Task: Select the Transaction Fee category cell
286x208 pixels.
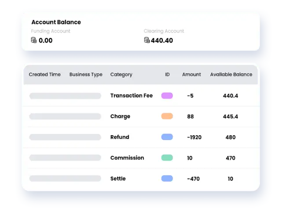Action: (x=132, y=96)
